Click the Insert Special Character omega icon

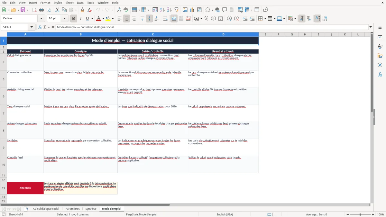coord(207,10)
